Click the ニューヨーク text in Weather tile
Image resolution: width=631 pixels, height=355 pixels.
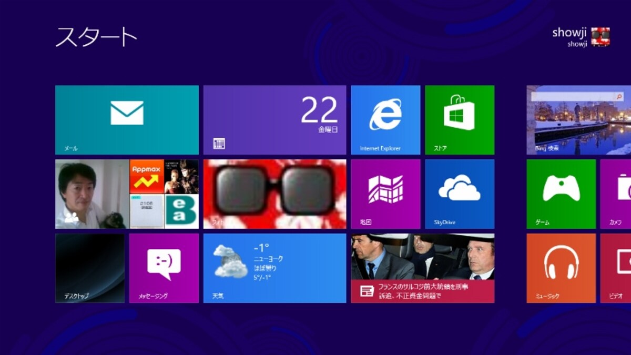[269, 259]
